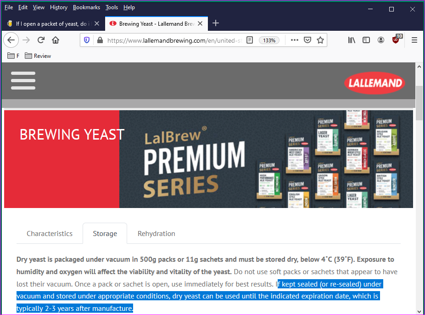425x315 pixels.
Task: Open the Firefox hamburger menu
Action: (414, 40)
